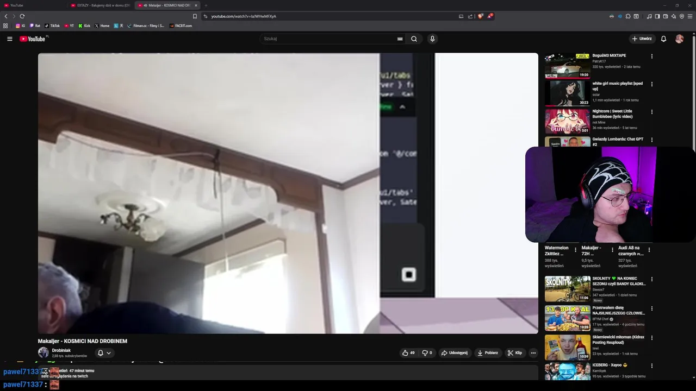The image size is (696, 391).
Task: Expand subscription notification dropdown chevron
Action: tap(109, 353)
